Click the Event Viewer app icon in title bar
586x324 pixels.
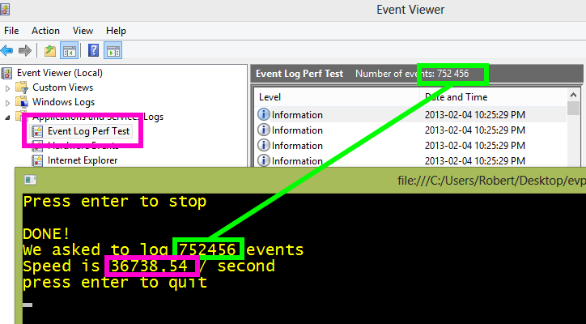coord(5,9)
